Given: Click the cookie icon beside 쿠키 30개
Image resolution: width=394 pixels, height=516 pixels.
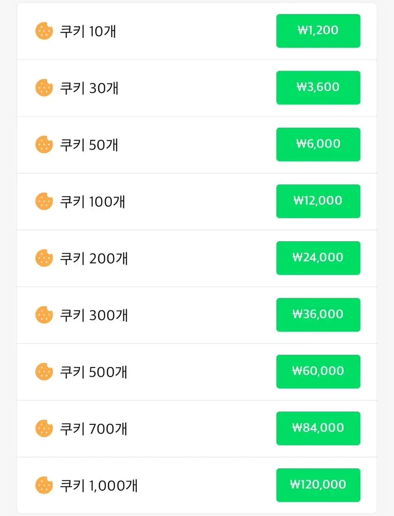Looking at the screenshot, I should [x=44, y=88].
